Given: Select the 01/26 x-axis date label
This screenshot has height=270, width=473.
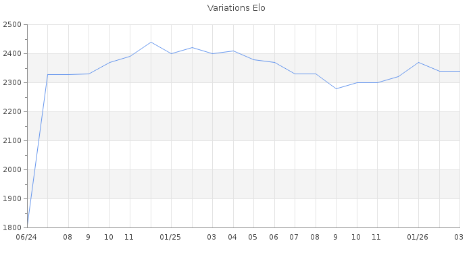Looking at the screenshot, I should 418,237.
